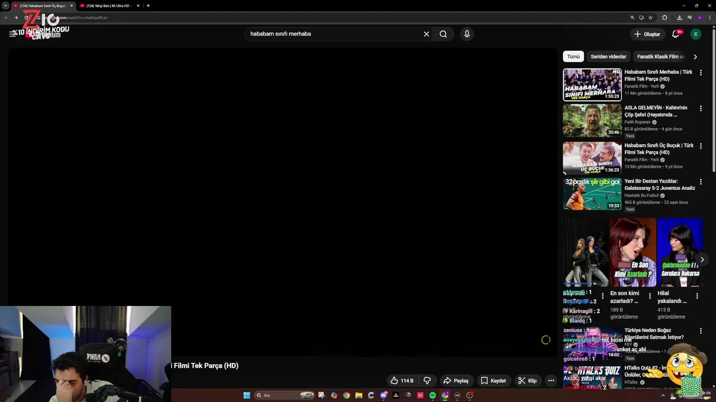Switch to the Yahşi Batı 4K tab

click(x=109, y=6)
